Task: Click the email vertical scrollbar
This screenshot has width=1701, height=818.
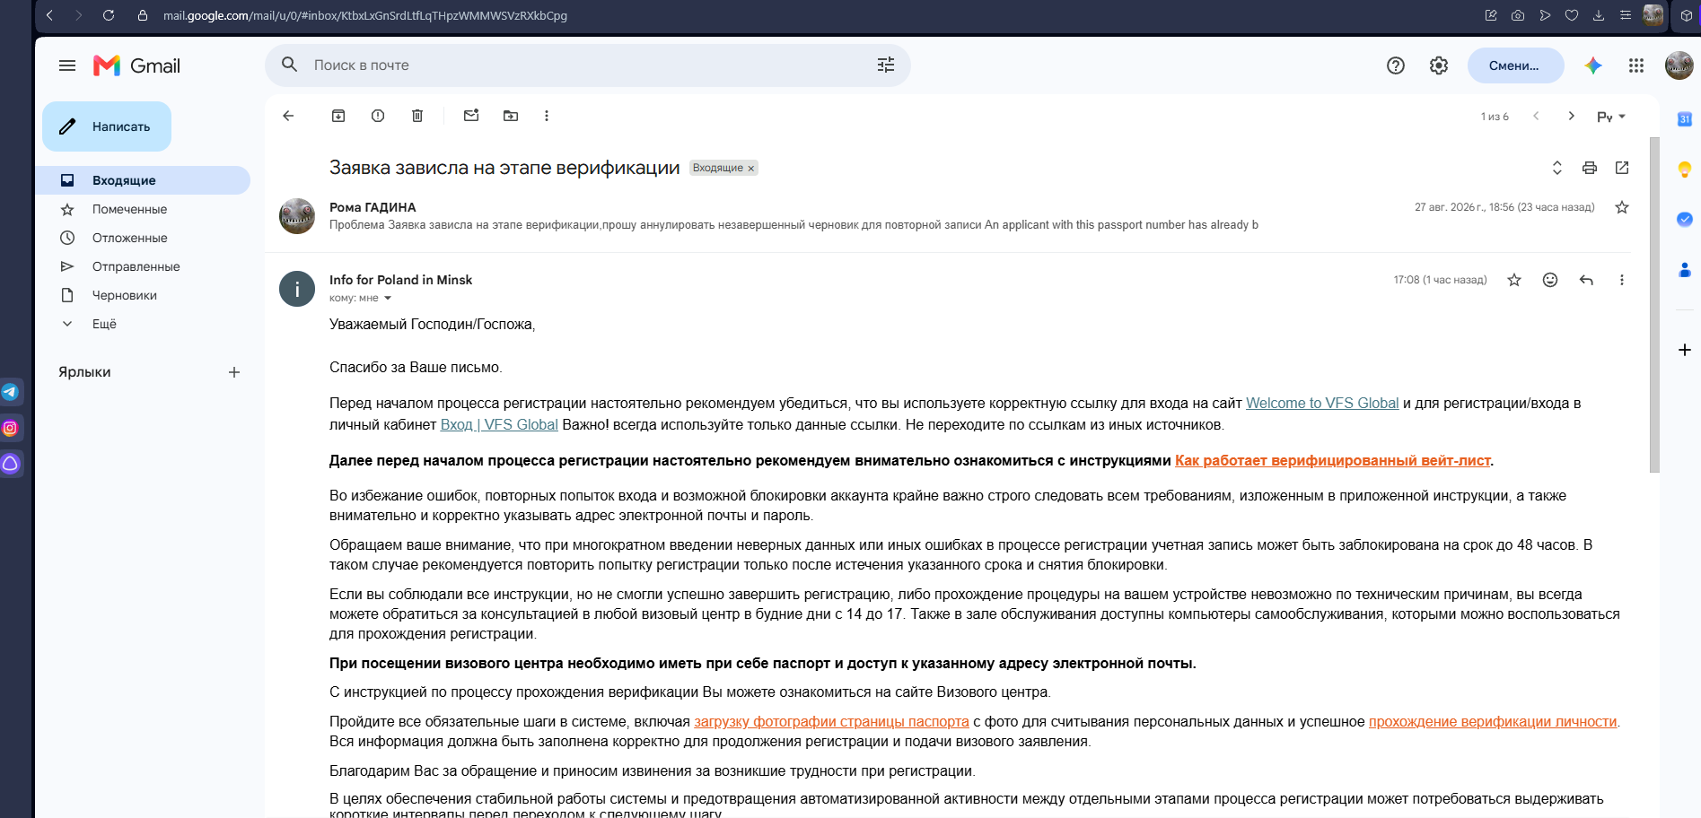Action: (x=1654, y=305)
